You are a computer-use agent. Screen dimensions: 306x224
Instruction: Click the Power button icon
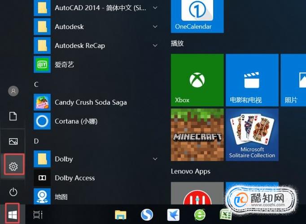click(x=13, y=192)
